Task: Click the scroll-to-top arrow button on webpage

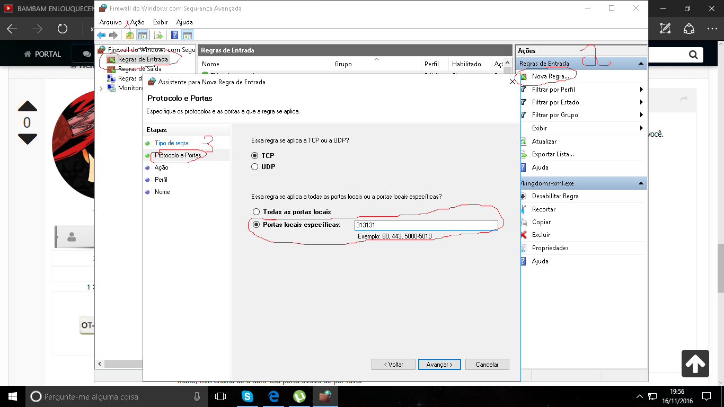Action: click(695, 363)
